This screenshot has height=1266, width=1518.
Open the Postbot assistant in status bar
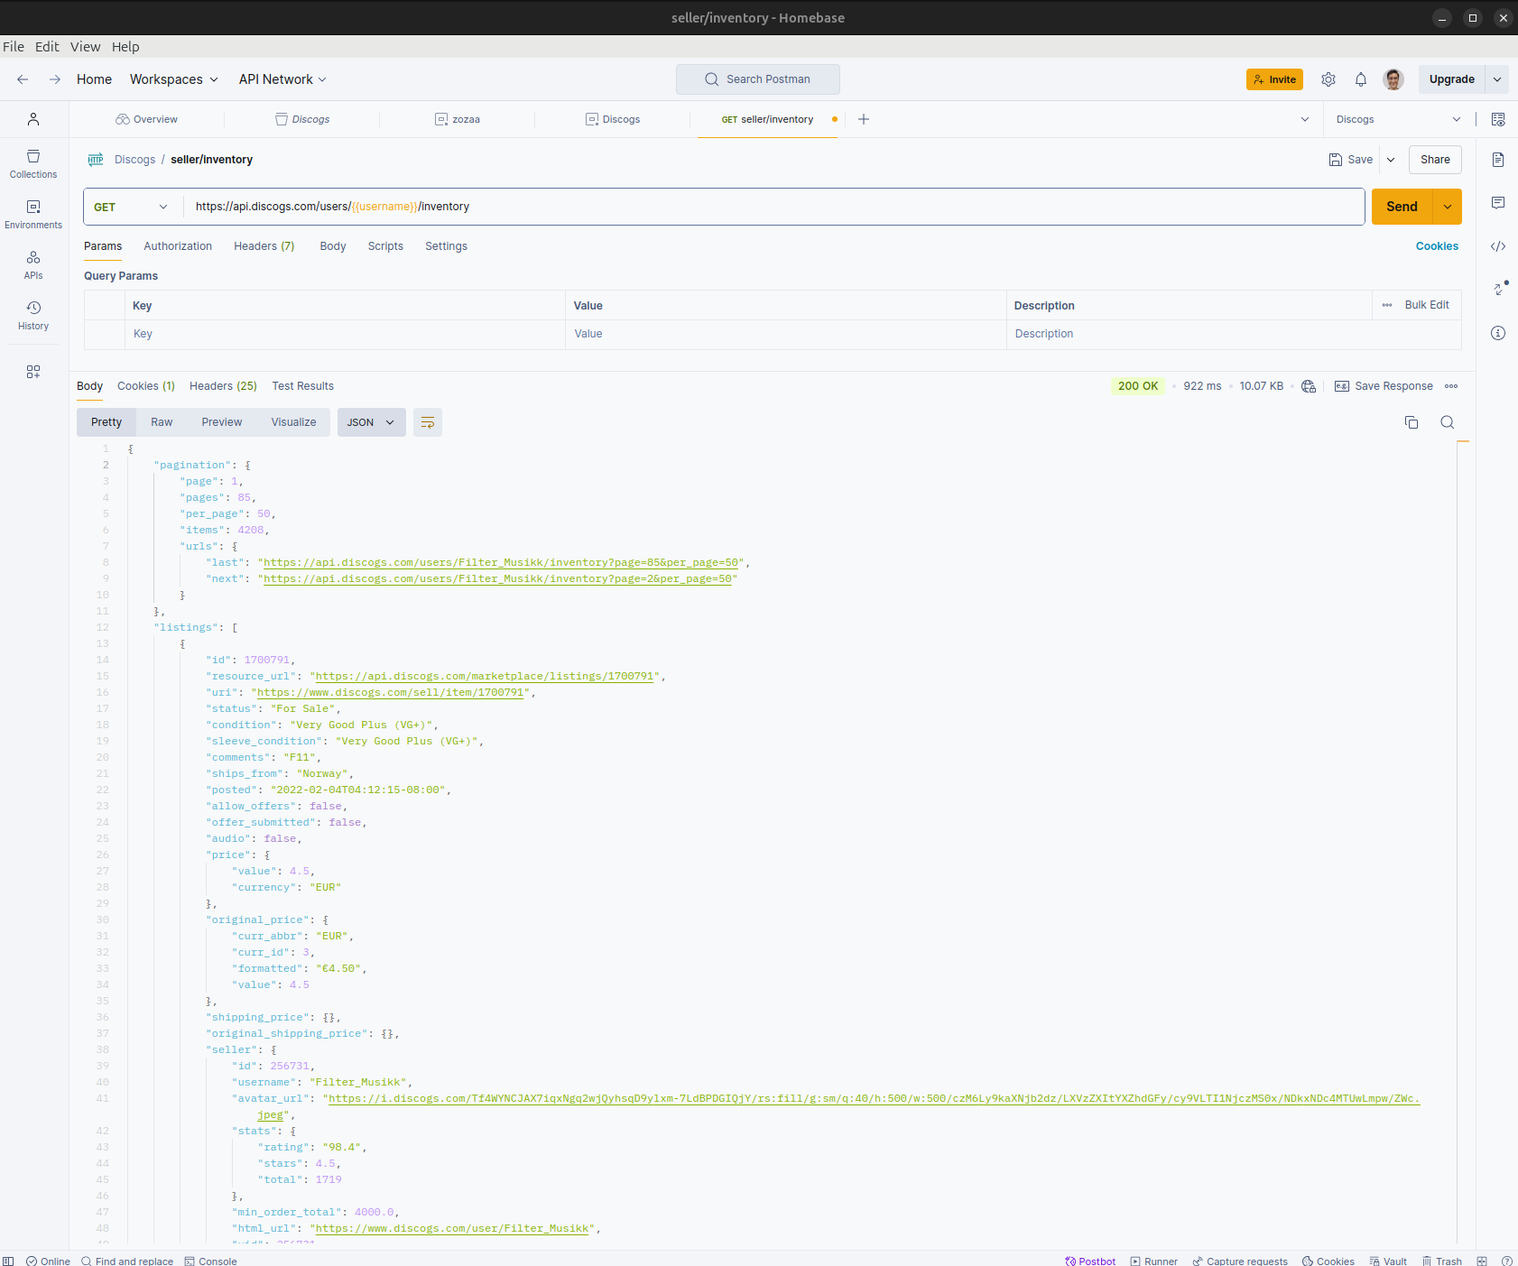[x=1090, y=1261]
